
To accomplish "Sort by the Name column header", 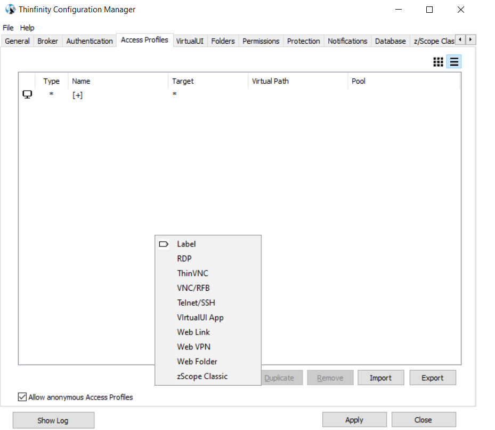I will pos(118,81).
